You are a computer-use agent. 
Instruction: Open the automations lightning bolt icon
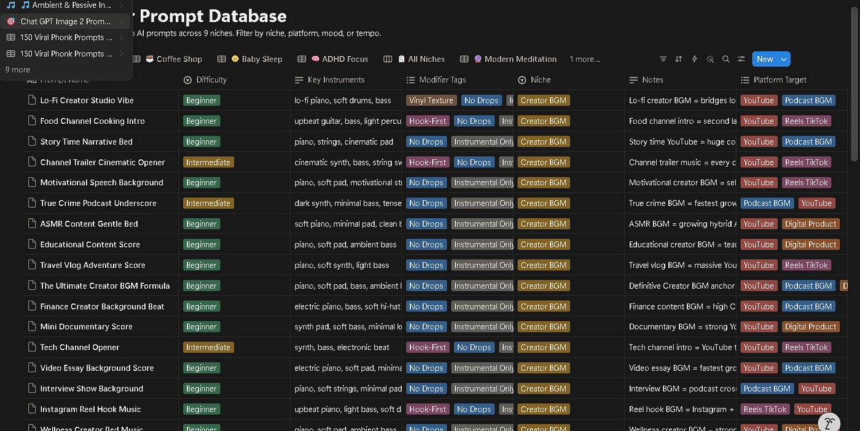694,59
